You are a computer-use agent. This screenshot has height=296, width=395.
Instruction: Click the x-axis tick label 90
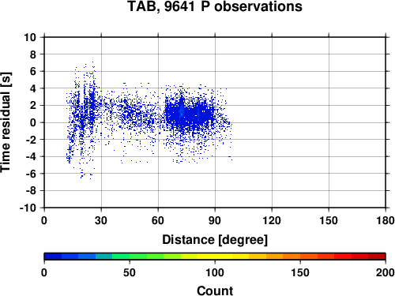point(215,220)
